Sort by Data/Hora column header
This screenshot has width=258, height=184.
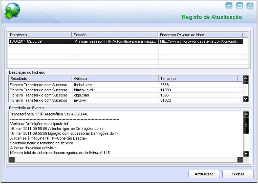[x=40, y=35]
